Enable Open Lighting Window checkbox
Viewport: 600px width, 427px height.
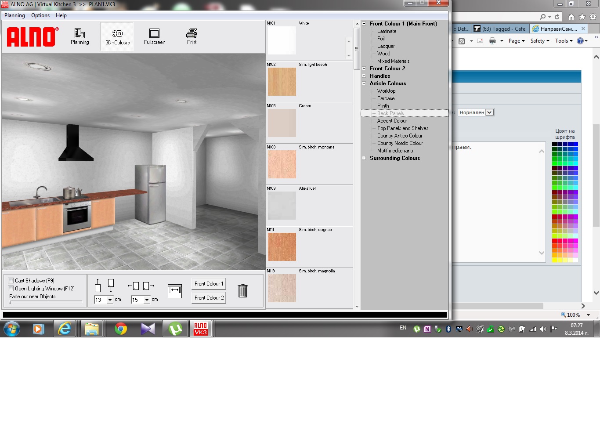coord(11,289)
